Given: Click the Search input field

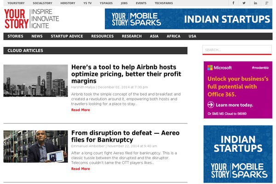Looking at the screenshot, I should click(x=237, y=50).
